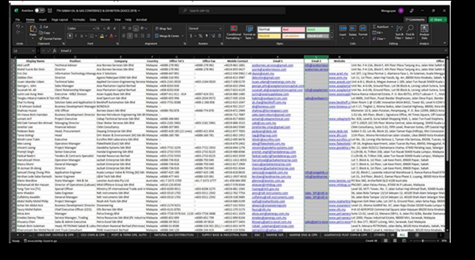This screenshot has width=475, height=260.
Task: Click the Percent Style icon
Action: (x=201, y=36)
